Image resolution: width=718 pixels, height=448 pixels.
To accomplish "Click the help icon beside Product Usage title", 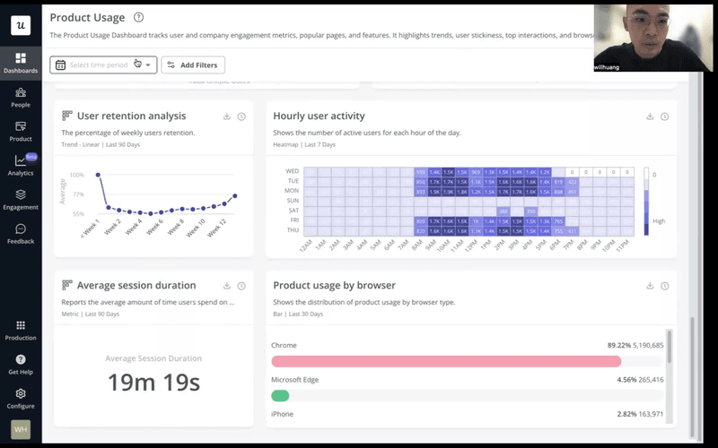I will (137, 17).
